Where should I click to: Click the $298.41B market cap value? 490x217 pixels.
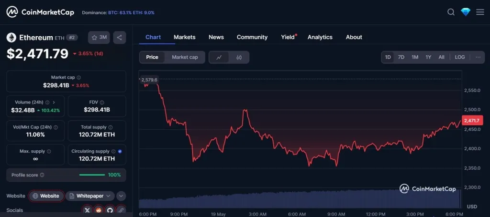(x=56, y=85)
